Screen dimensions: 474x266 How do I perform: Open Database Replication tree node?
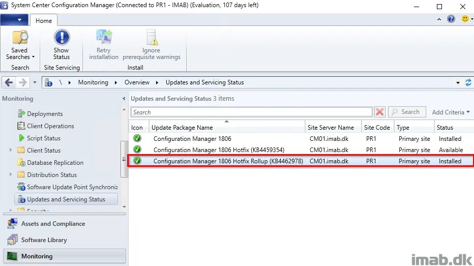pos(55,163)
